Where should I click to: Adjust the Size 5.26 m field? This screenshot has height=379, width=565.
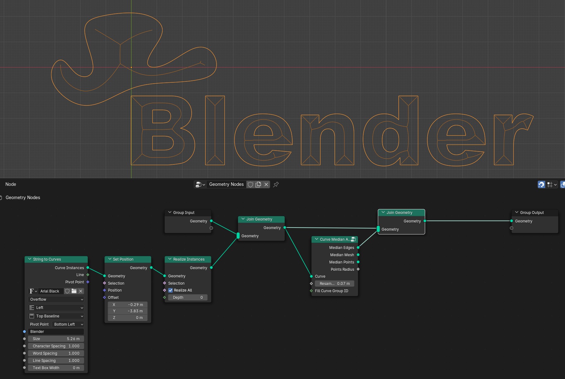tap(56, 339)
